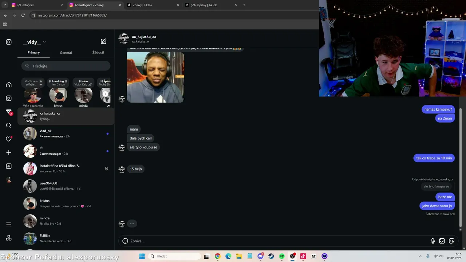Open the vlad_nk conversation
466x262 pixels.
click(66, 134)
